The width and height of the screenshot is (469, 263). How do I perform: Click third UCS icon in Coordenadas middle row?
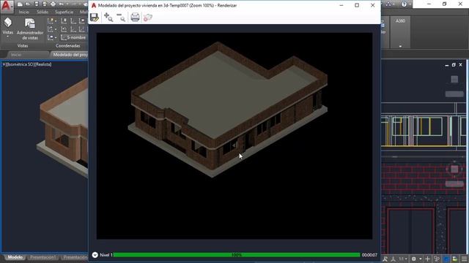pyautogui.click(x=73, y=29)
